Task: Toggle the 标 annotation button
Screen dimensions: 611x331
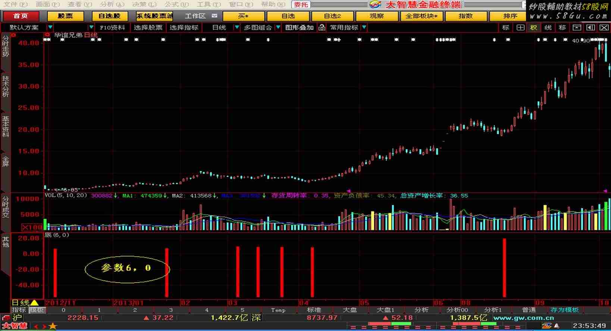Action: pos(506,28)
